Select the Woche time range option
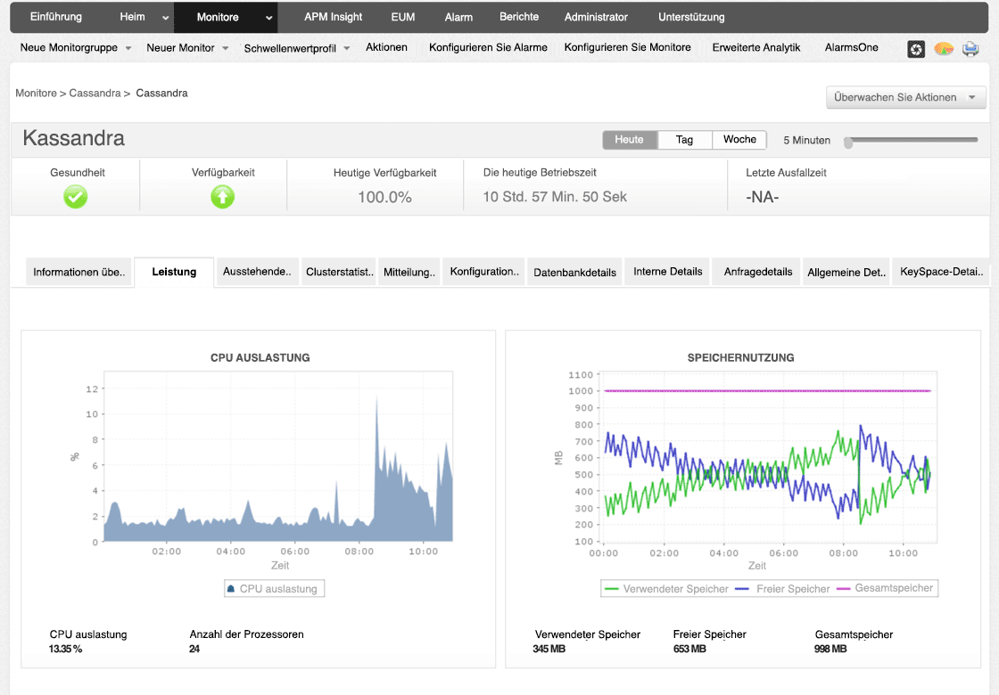This screenshot has width=999, height=695. [x=739, y=140]
